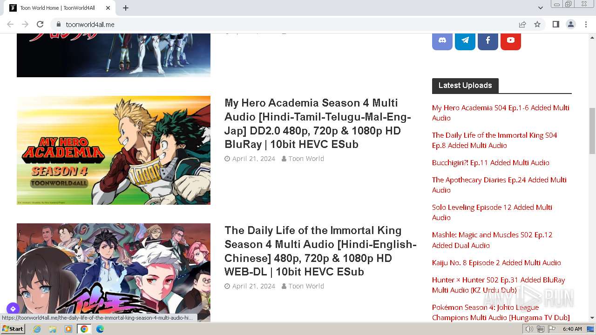Open Immortal King Season 4 thumbnail
Screen dimensions: 596x335
[x=114, y=272]
